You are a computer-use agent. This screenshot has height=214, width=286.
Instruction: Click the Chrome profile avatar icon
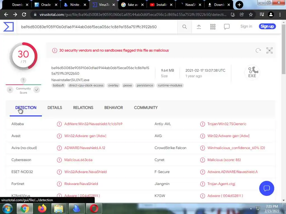271,14
